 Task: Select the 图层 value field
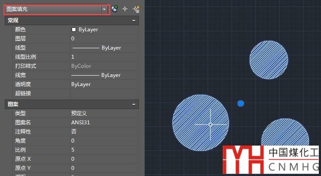click(104, 39)
